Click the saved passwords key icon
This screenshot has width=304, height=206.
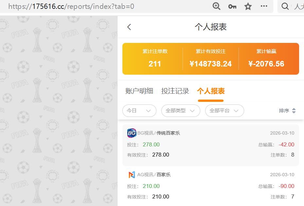232,6
